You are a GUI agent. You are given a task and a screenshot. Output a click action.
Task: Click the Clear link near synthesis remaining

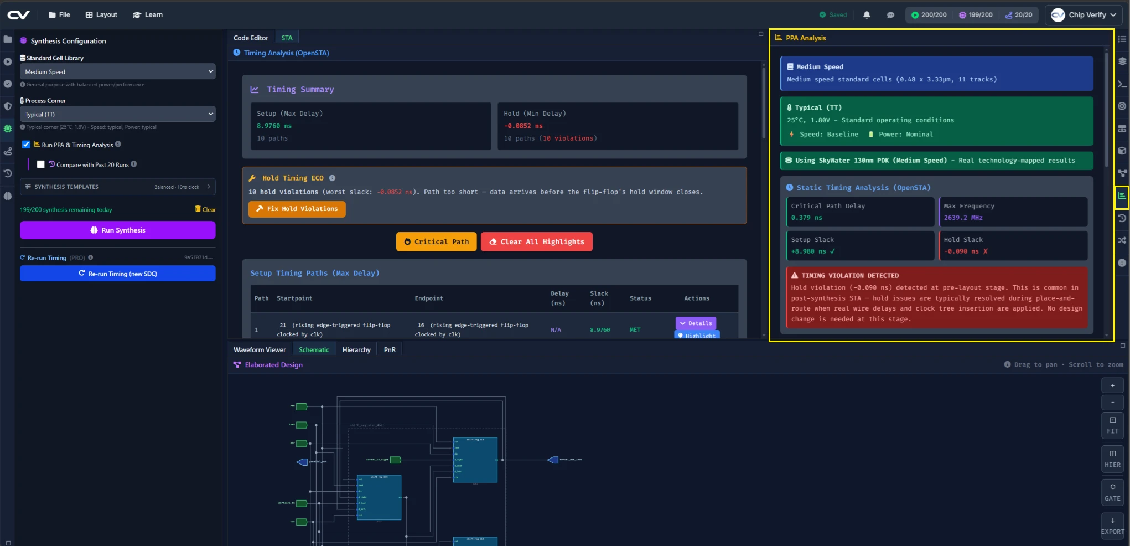click(x=205, y=209)
